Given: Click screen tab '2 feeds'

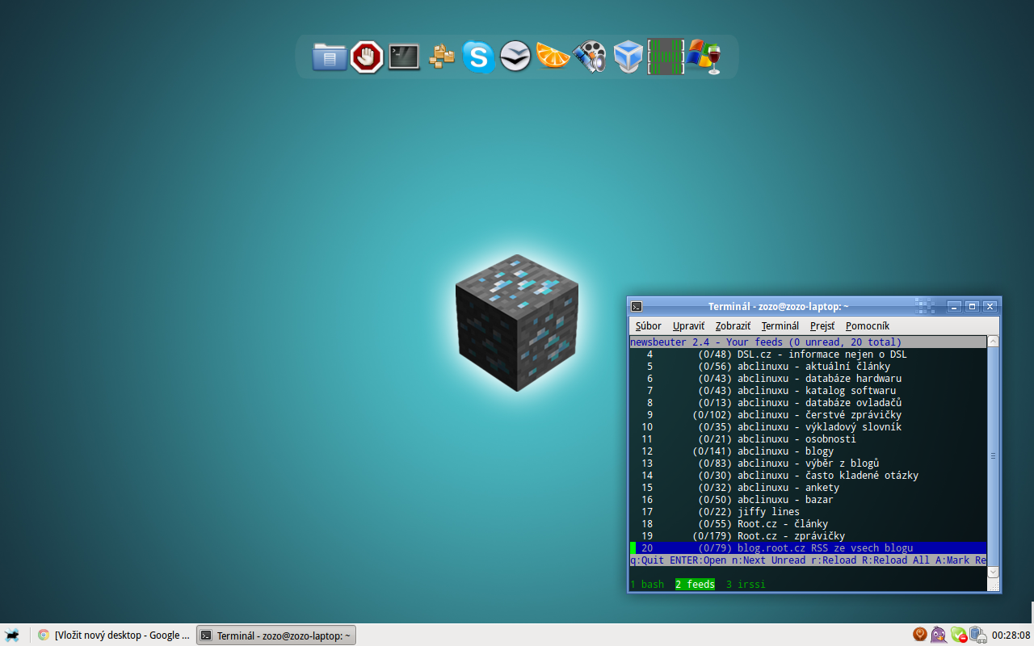Looking at the screenshot, I should [x=695, y=585].
